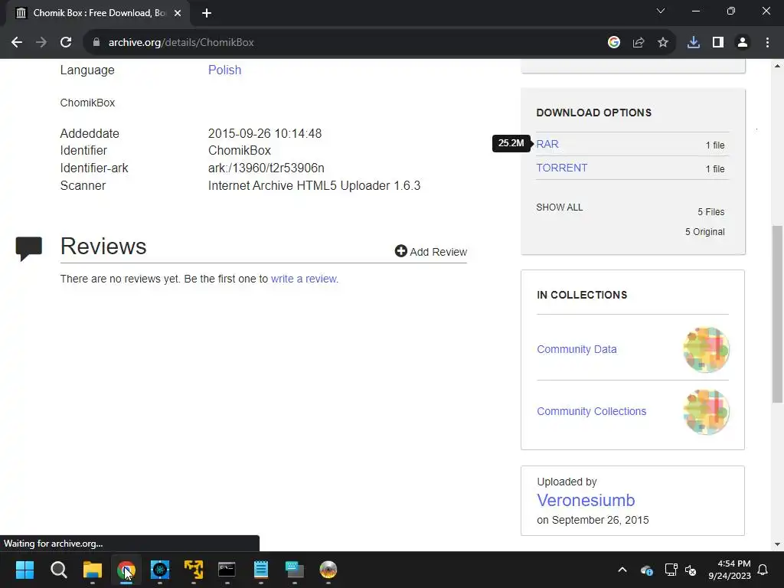Select the Chomik Box browser tab
This screenshot has height=588, width=784.
coord(98,13)
